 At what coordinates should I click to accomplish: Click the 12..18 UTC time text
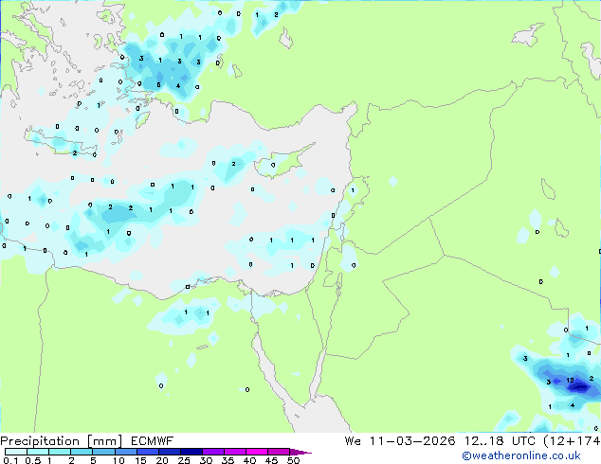click(x=501, y=441)
